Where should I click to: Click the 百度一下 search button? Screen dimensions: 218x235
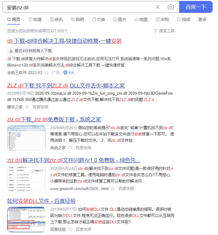click(x=196, y=7)
